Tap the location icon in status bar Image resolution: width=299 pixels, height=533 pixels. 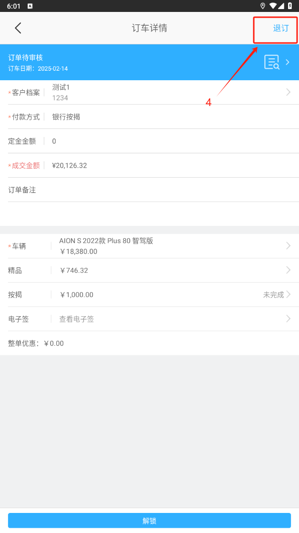point(263,6)
